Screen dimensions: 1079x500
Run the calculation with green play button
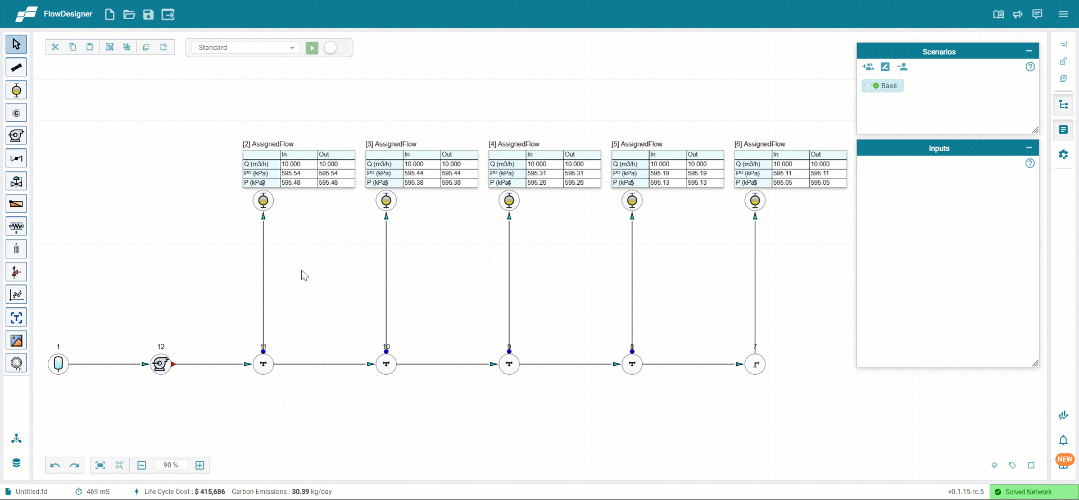(312, 48)
